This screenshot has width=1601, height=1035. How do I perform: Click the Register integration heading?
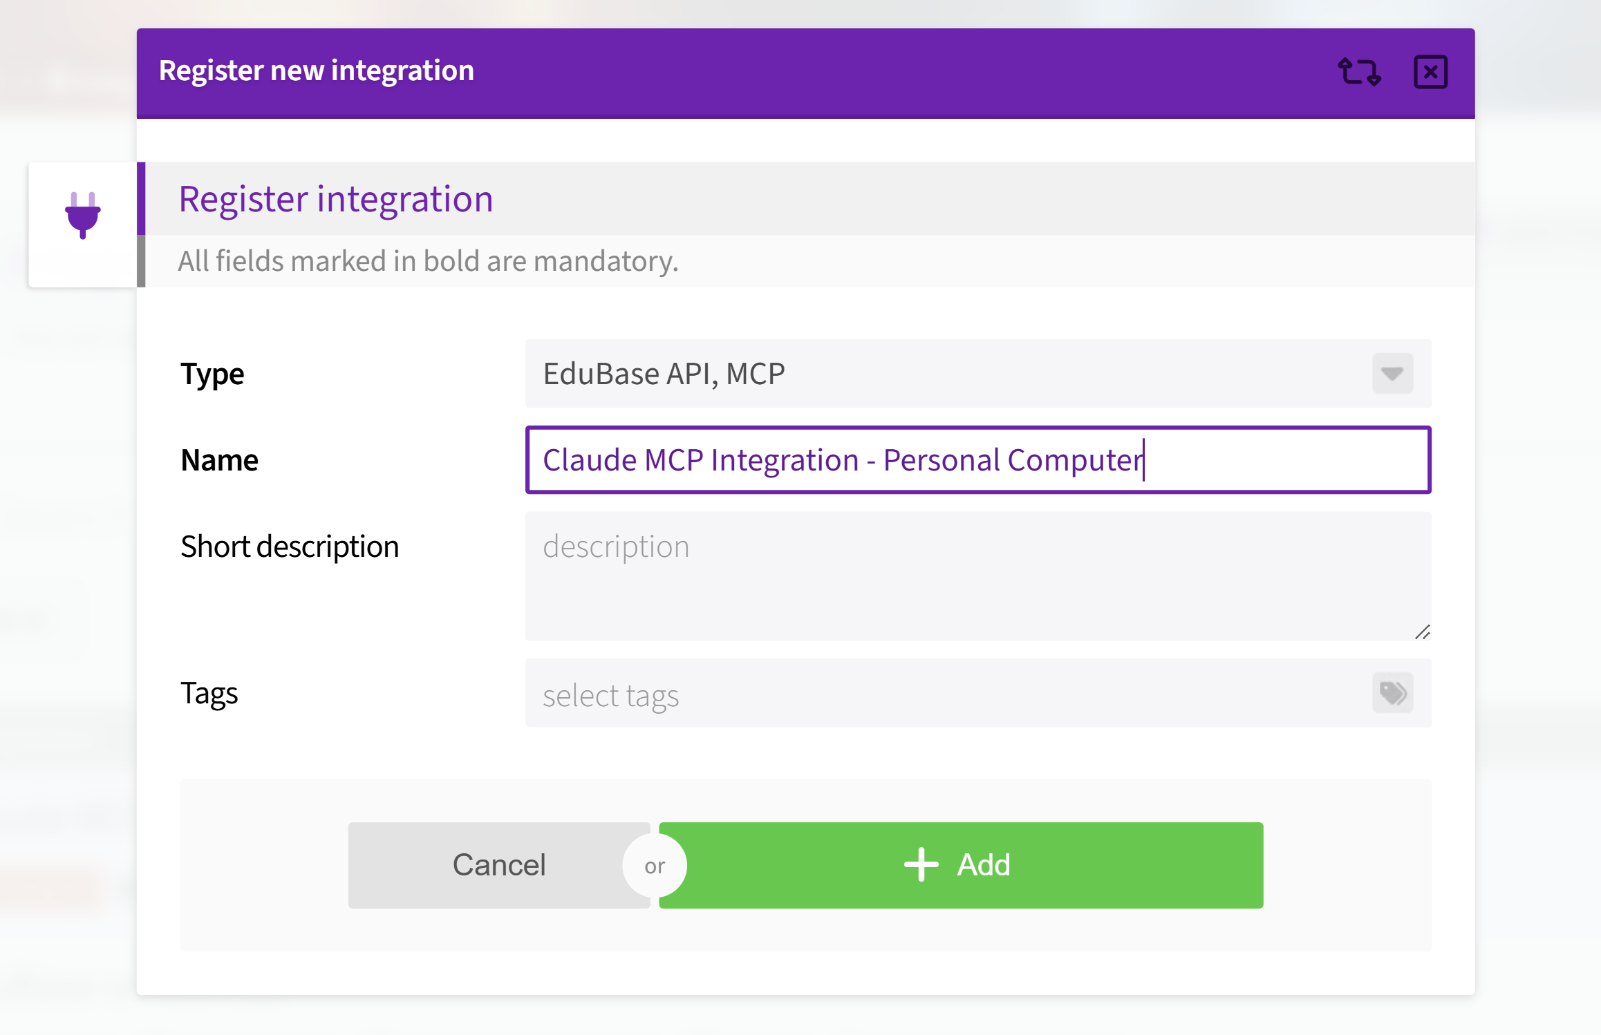point(336,199)
